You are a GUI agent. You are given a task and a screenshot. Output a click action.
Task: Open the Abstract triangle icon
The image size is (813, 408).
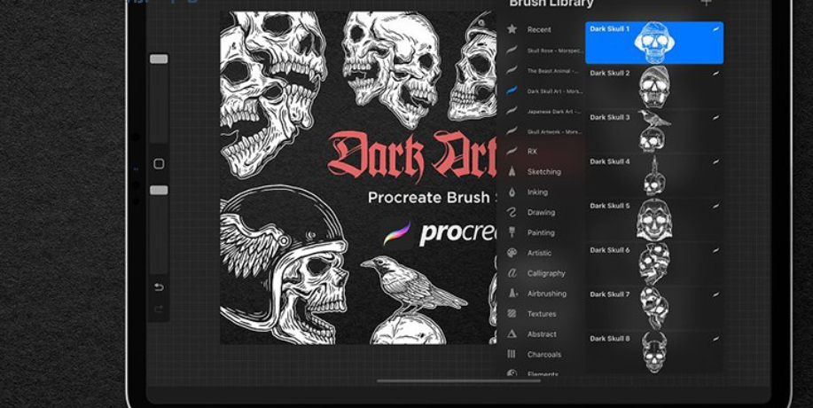[512, 333]
